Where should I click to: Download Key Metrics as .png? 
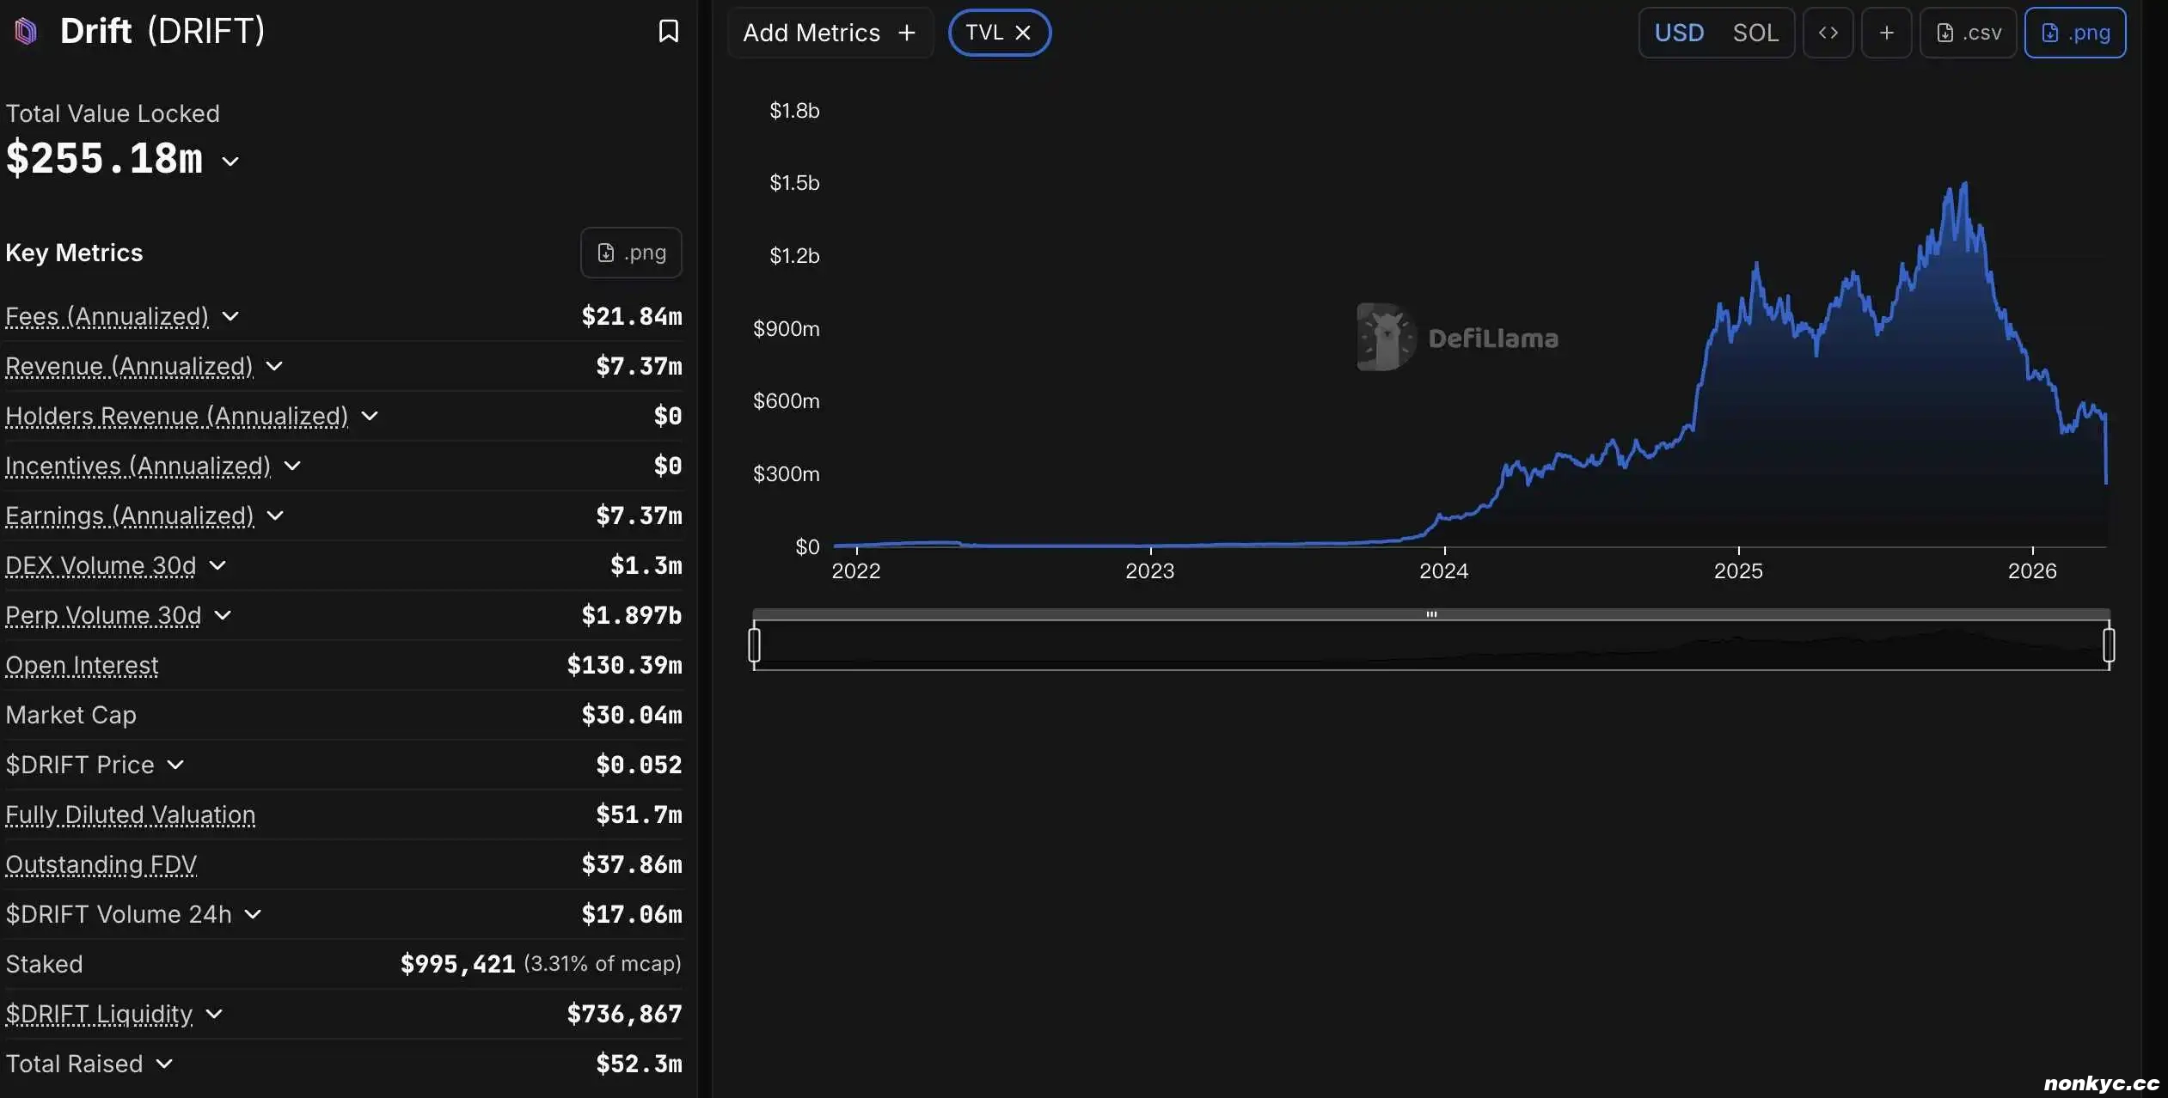[x=631, y=253]
